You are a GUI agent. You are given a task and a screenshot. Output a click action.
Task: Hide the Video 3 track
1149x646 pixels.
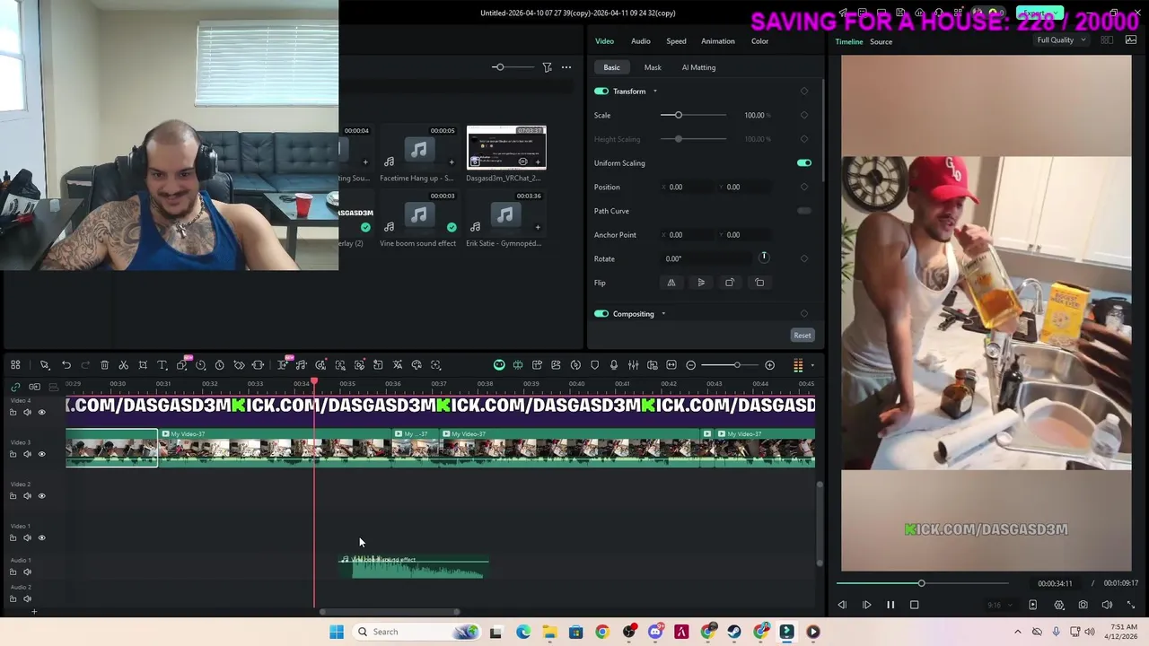[x=41, y=454]
